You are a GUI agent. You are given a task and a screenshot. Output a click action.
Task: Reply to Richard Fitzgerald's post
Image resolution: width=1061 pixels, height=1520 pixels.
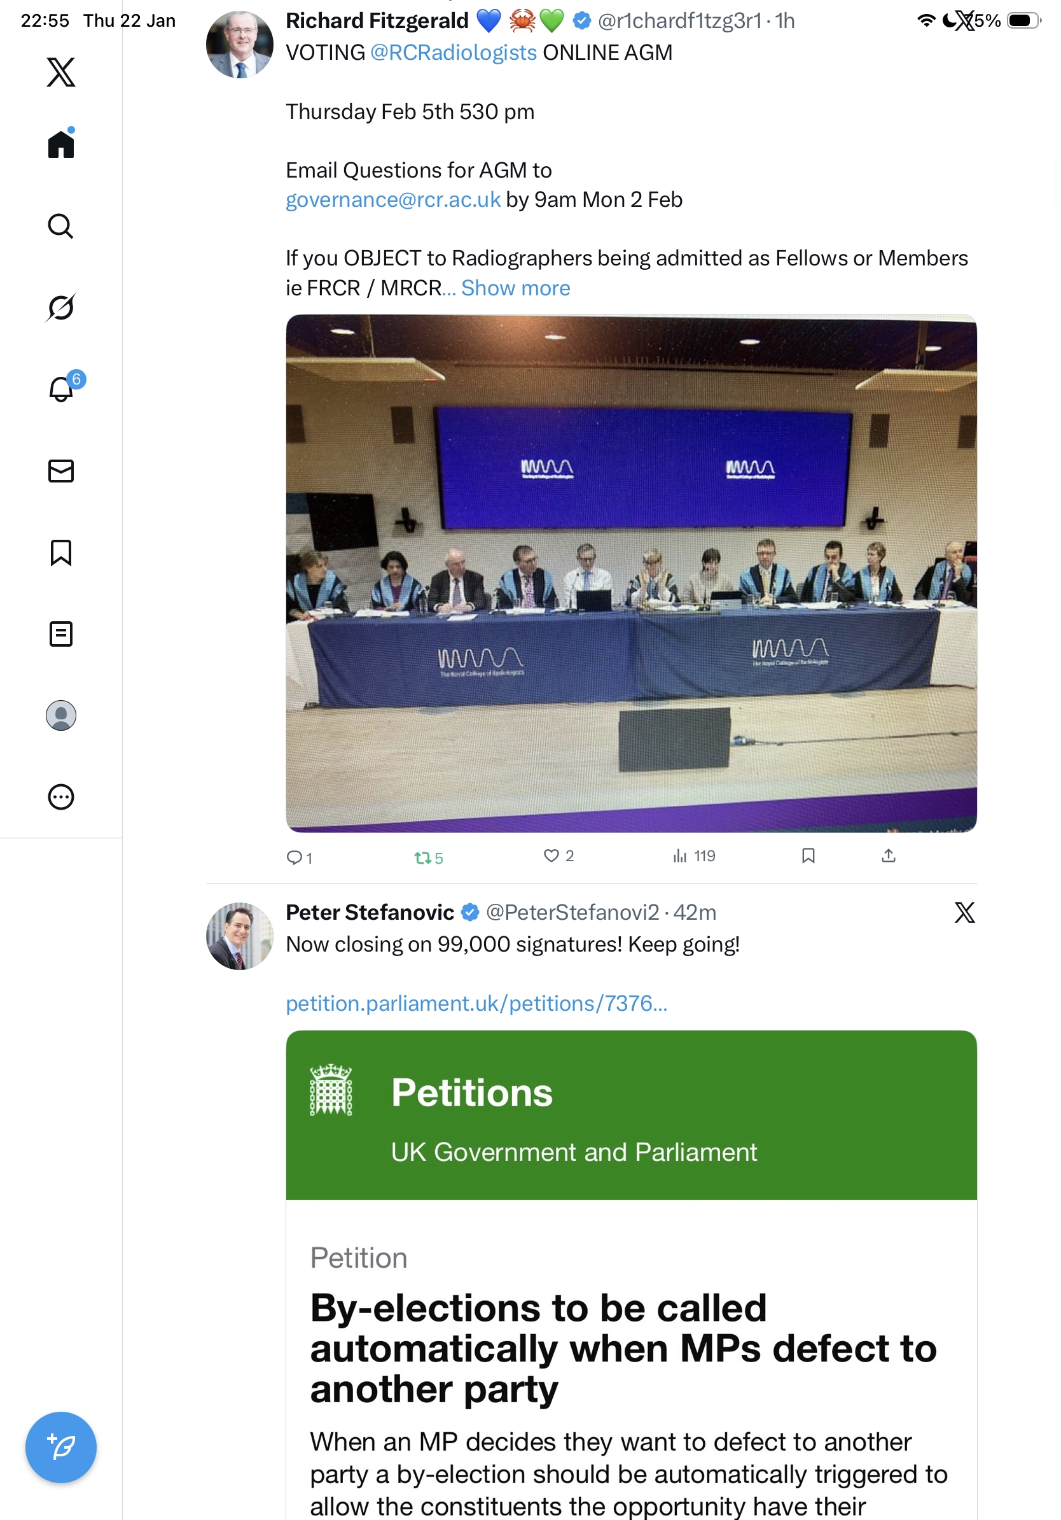tap(294, 858)
